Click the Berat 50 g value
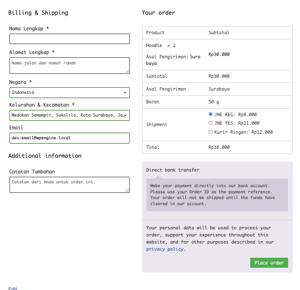Viewport: 300px width, 290px height. 214,102
